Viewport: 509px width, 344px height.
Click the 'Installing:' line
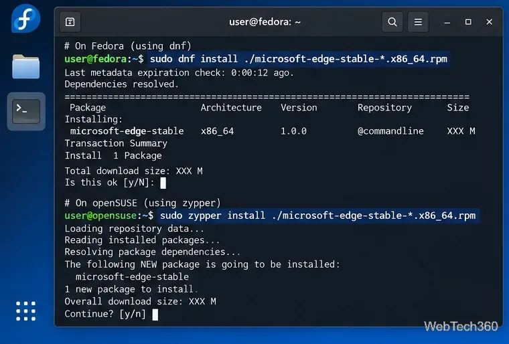pyautogui.click(x=94, y=119)
